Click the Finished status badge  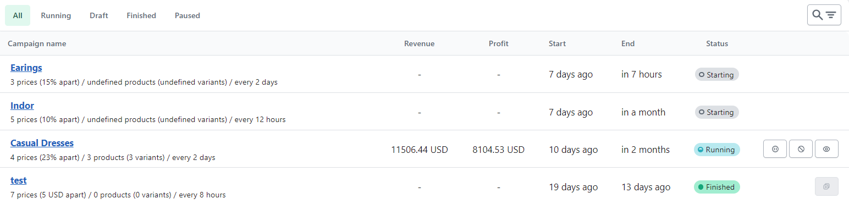(717, 186)
